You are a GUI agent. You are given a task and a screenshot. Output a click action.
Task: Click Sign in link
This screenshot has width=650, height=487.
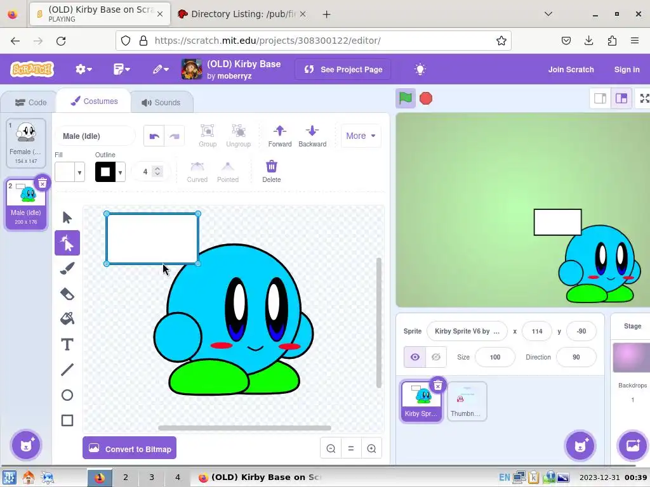pos(627,70)
